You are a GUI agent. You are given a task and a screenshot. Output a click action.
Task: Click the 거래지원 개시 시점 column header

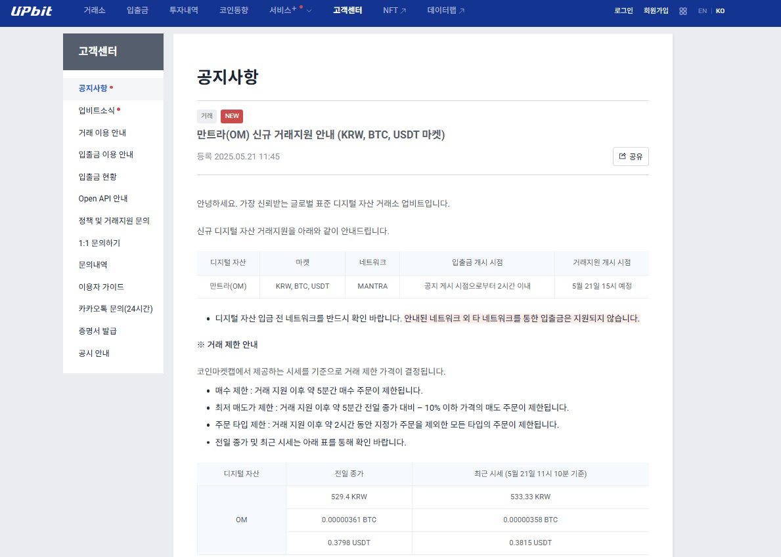(602, 262)
